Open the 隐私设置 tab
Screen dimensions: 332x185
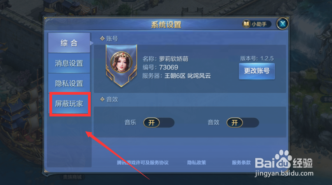(69, 83)
